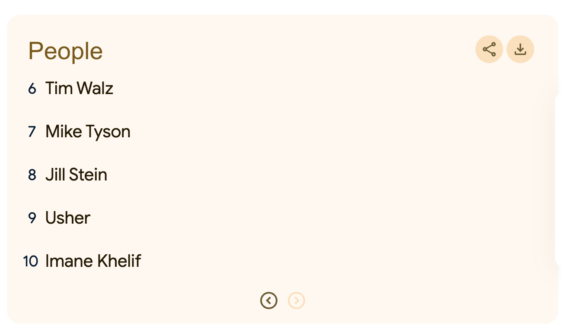Image resolution: width=561 pixels, height=329 pixels.
Task: Click the surname Khelif in last row
Action: [119, 261]
